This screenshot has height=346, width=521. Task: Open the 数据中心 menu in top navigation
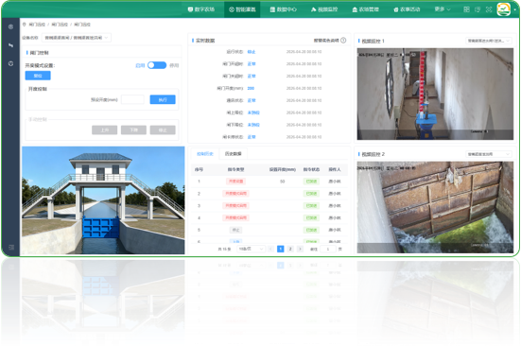click(x=283, y=9)
